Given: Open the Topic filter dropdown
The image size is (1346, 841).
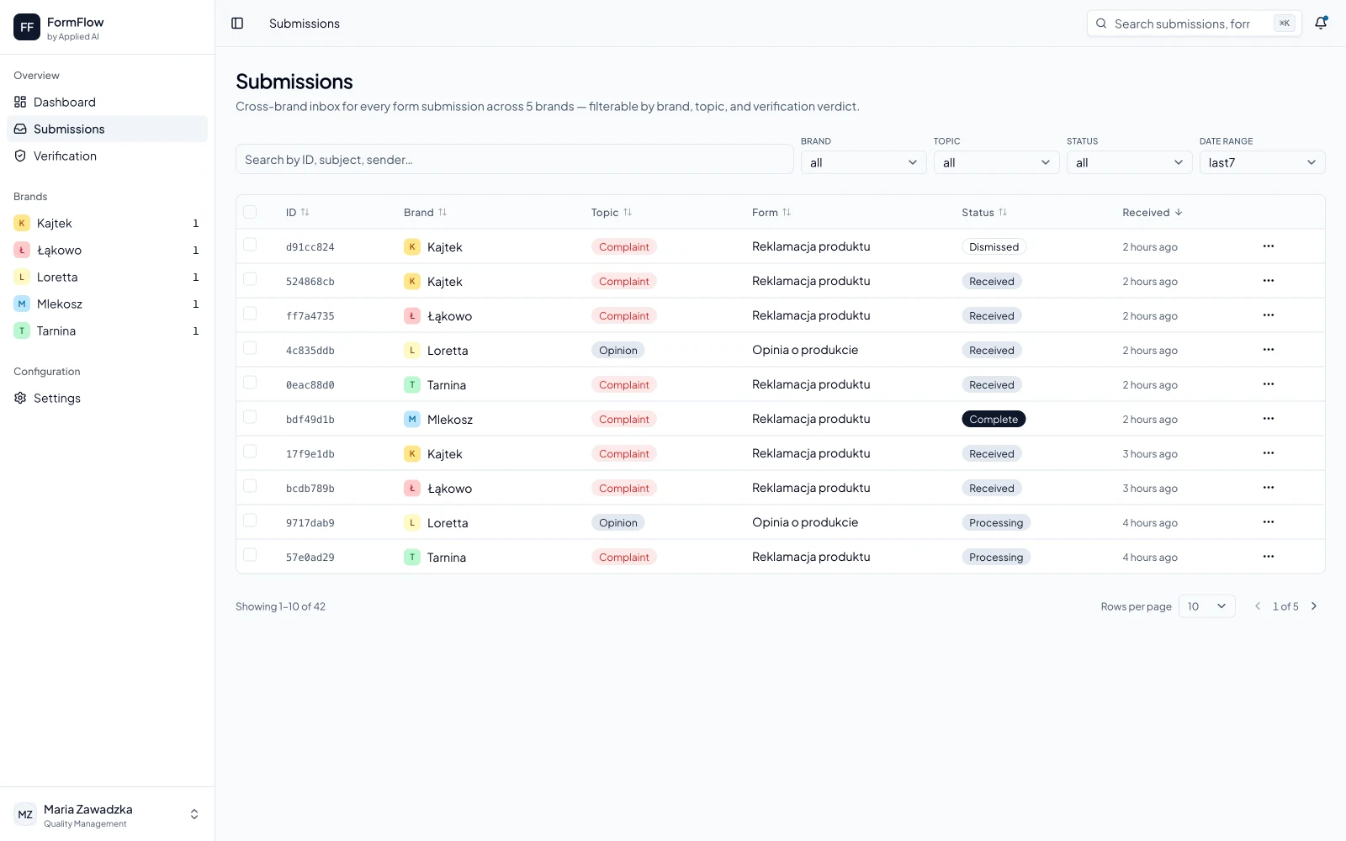Looking at the screenshot, I should 996,162.
